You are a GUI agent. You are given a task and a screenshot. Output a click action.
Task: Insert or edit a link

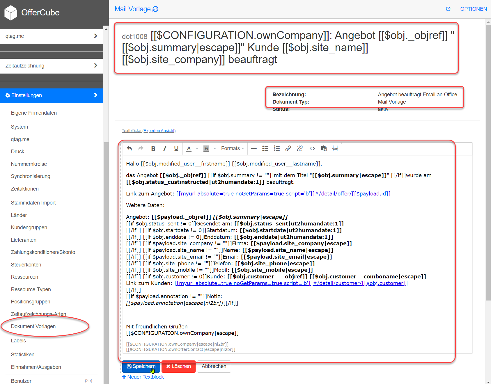[288, 148]
